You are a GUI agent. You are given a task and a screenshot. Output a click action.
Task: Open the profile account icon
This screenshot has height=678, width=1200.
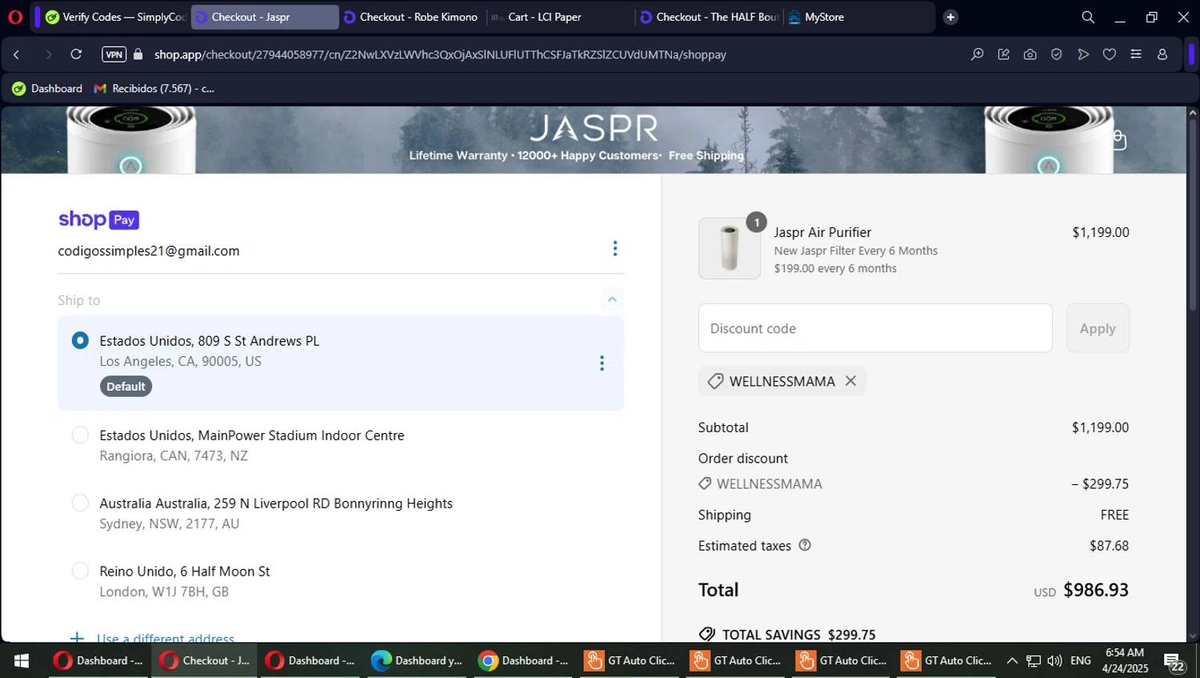[1162, 54]
